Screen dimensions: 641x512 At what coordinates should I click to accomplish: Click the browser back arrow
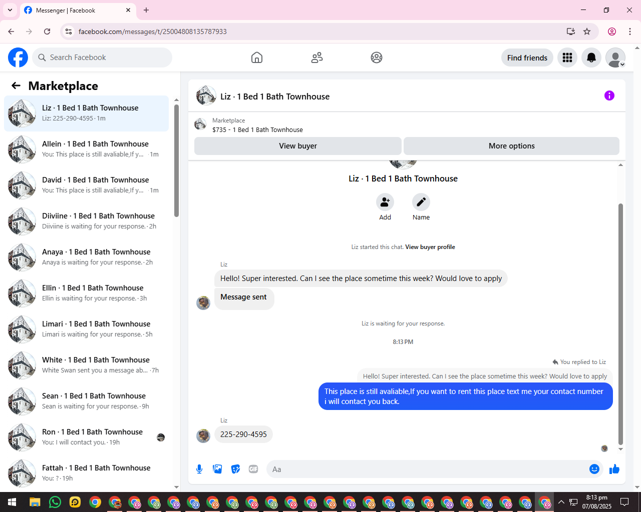tap(11, 31)
